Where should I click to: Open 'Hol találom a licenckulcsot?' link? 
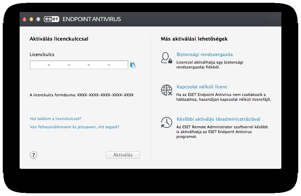pyautogui.click(x=55, y=119)
